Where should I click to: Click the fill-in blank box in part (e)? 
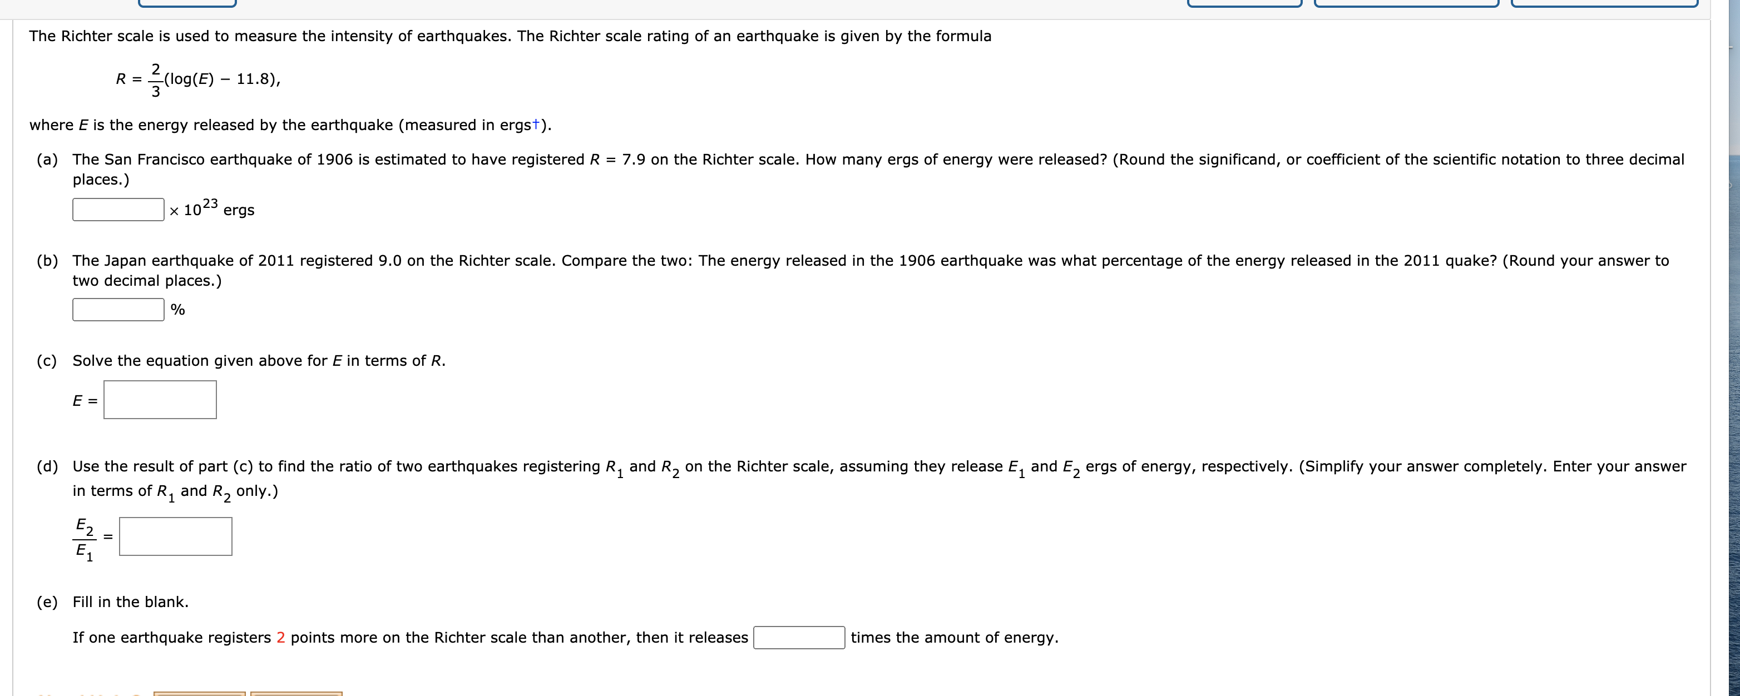click(x=799, y=637)
